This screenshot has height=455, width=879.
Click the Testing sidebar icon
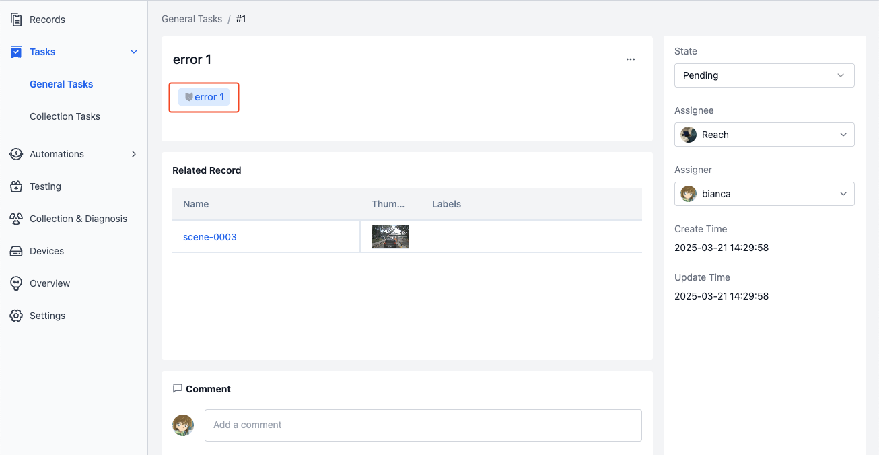16,186
